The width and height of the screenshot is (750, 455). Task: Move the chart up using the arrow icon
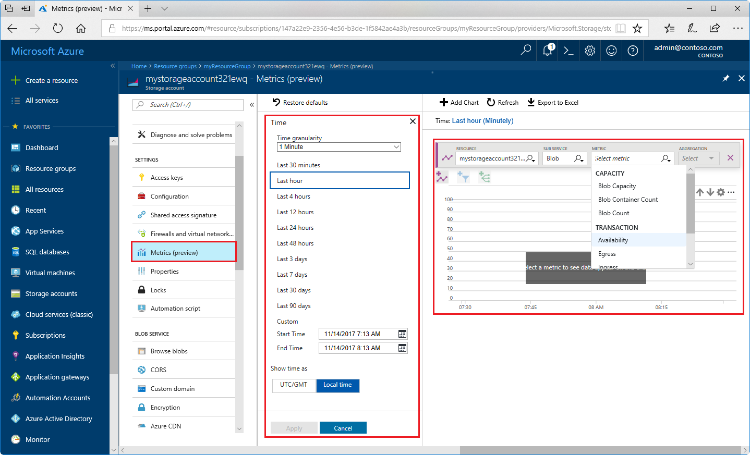[x=699, y=192]
